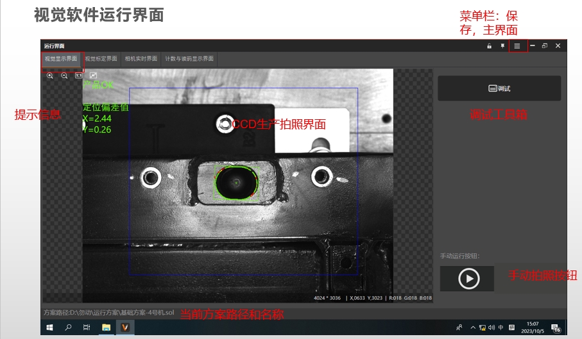Open the notification center with 16 alerts

coord(556,328)
